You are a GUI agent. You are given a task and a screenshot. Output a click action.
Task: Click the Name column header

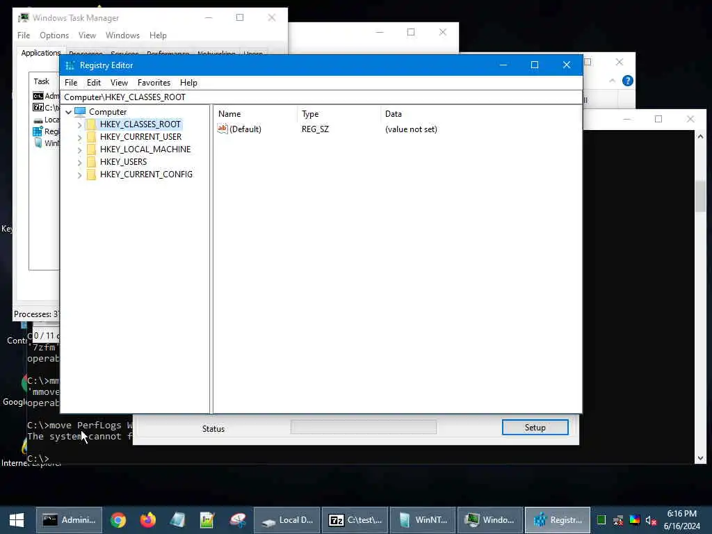256,114
